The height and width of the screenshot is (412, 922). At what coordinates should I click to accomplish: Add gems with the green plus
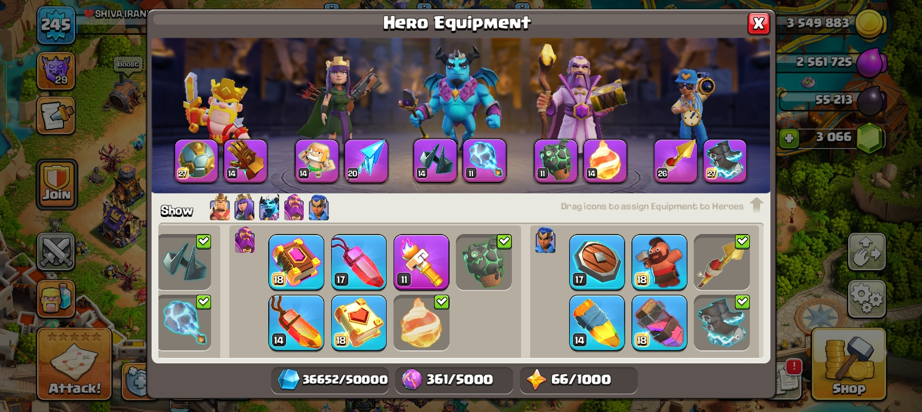[789, 138]
